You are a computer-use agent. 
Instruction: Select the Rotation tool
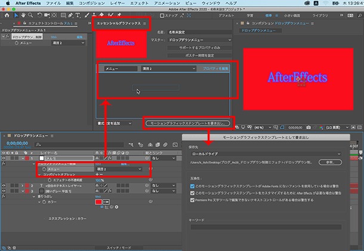(x=39, y=16)
